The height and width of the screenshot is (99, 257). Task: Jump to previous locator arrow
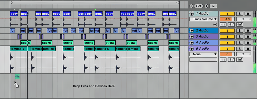[x=191, y=6]
